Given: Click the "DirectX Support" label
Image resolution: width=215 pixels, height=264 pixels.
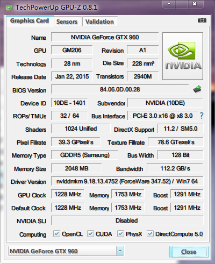Looking at the screenshot, I should (134, 130).
